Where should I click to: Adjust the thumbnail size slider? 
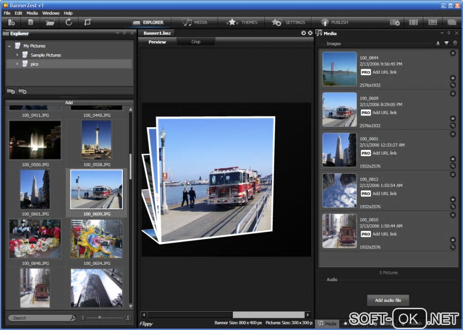tap(99, 318)
